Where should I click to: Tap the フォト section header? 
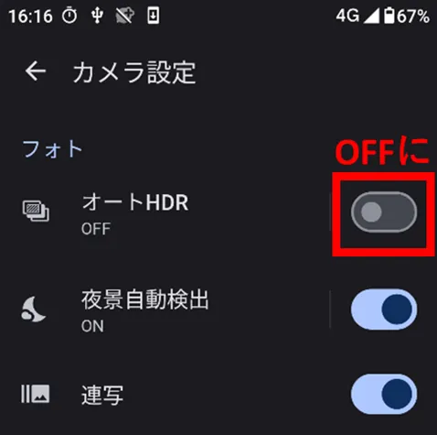click(52, 149)
